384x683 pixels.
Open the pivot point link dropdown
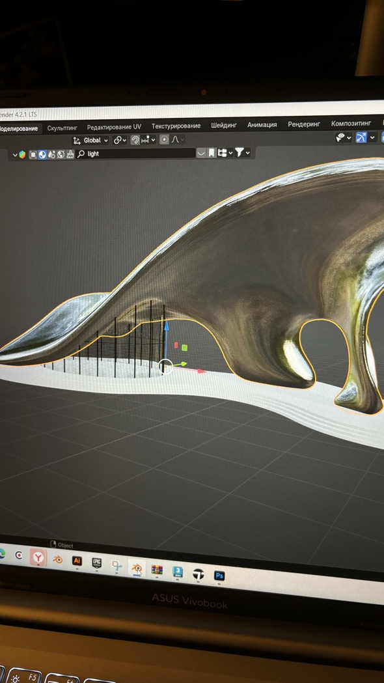tap(120, 140)
